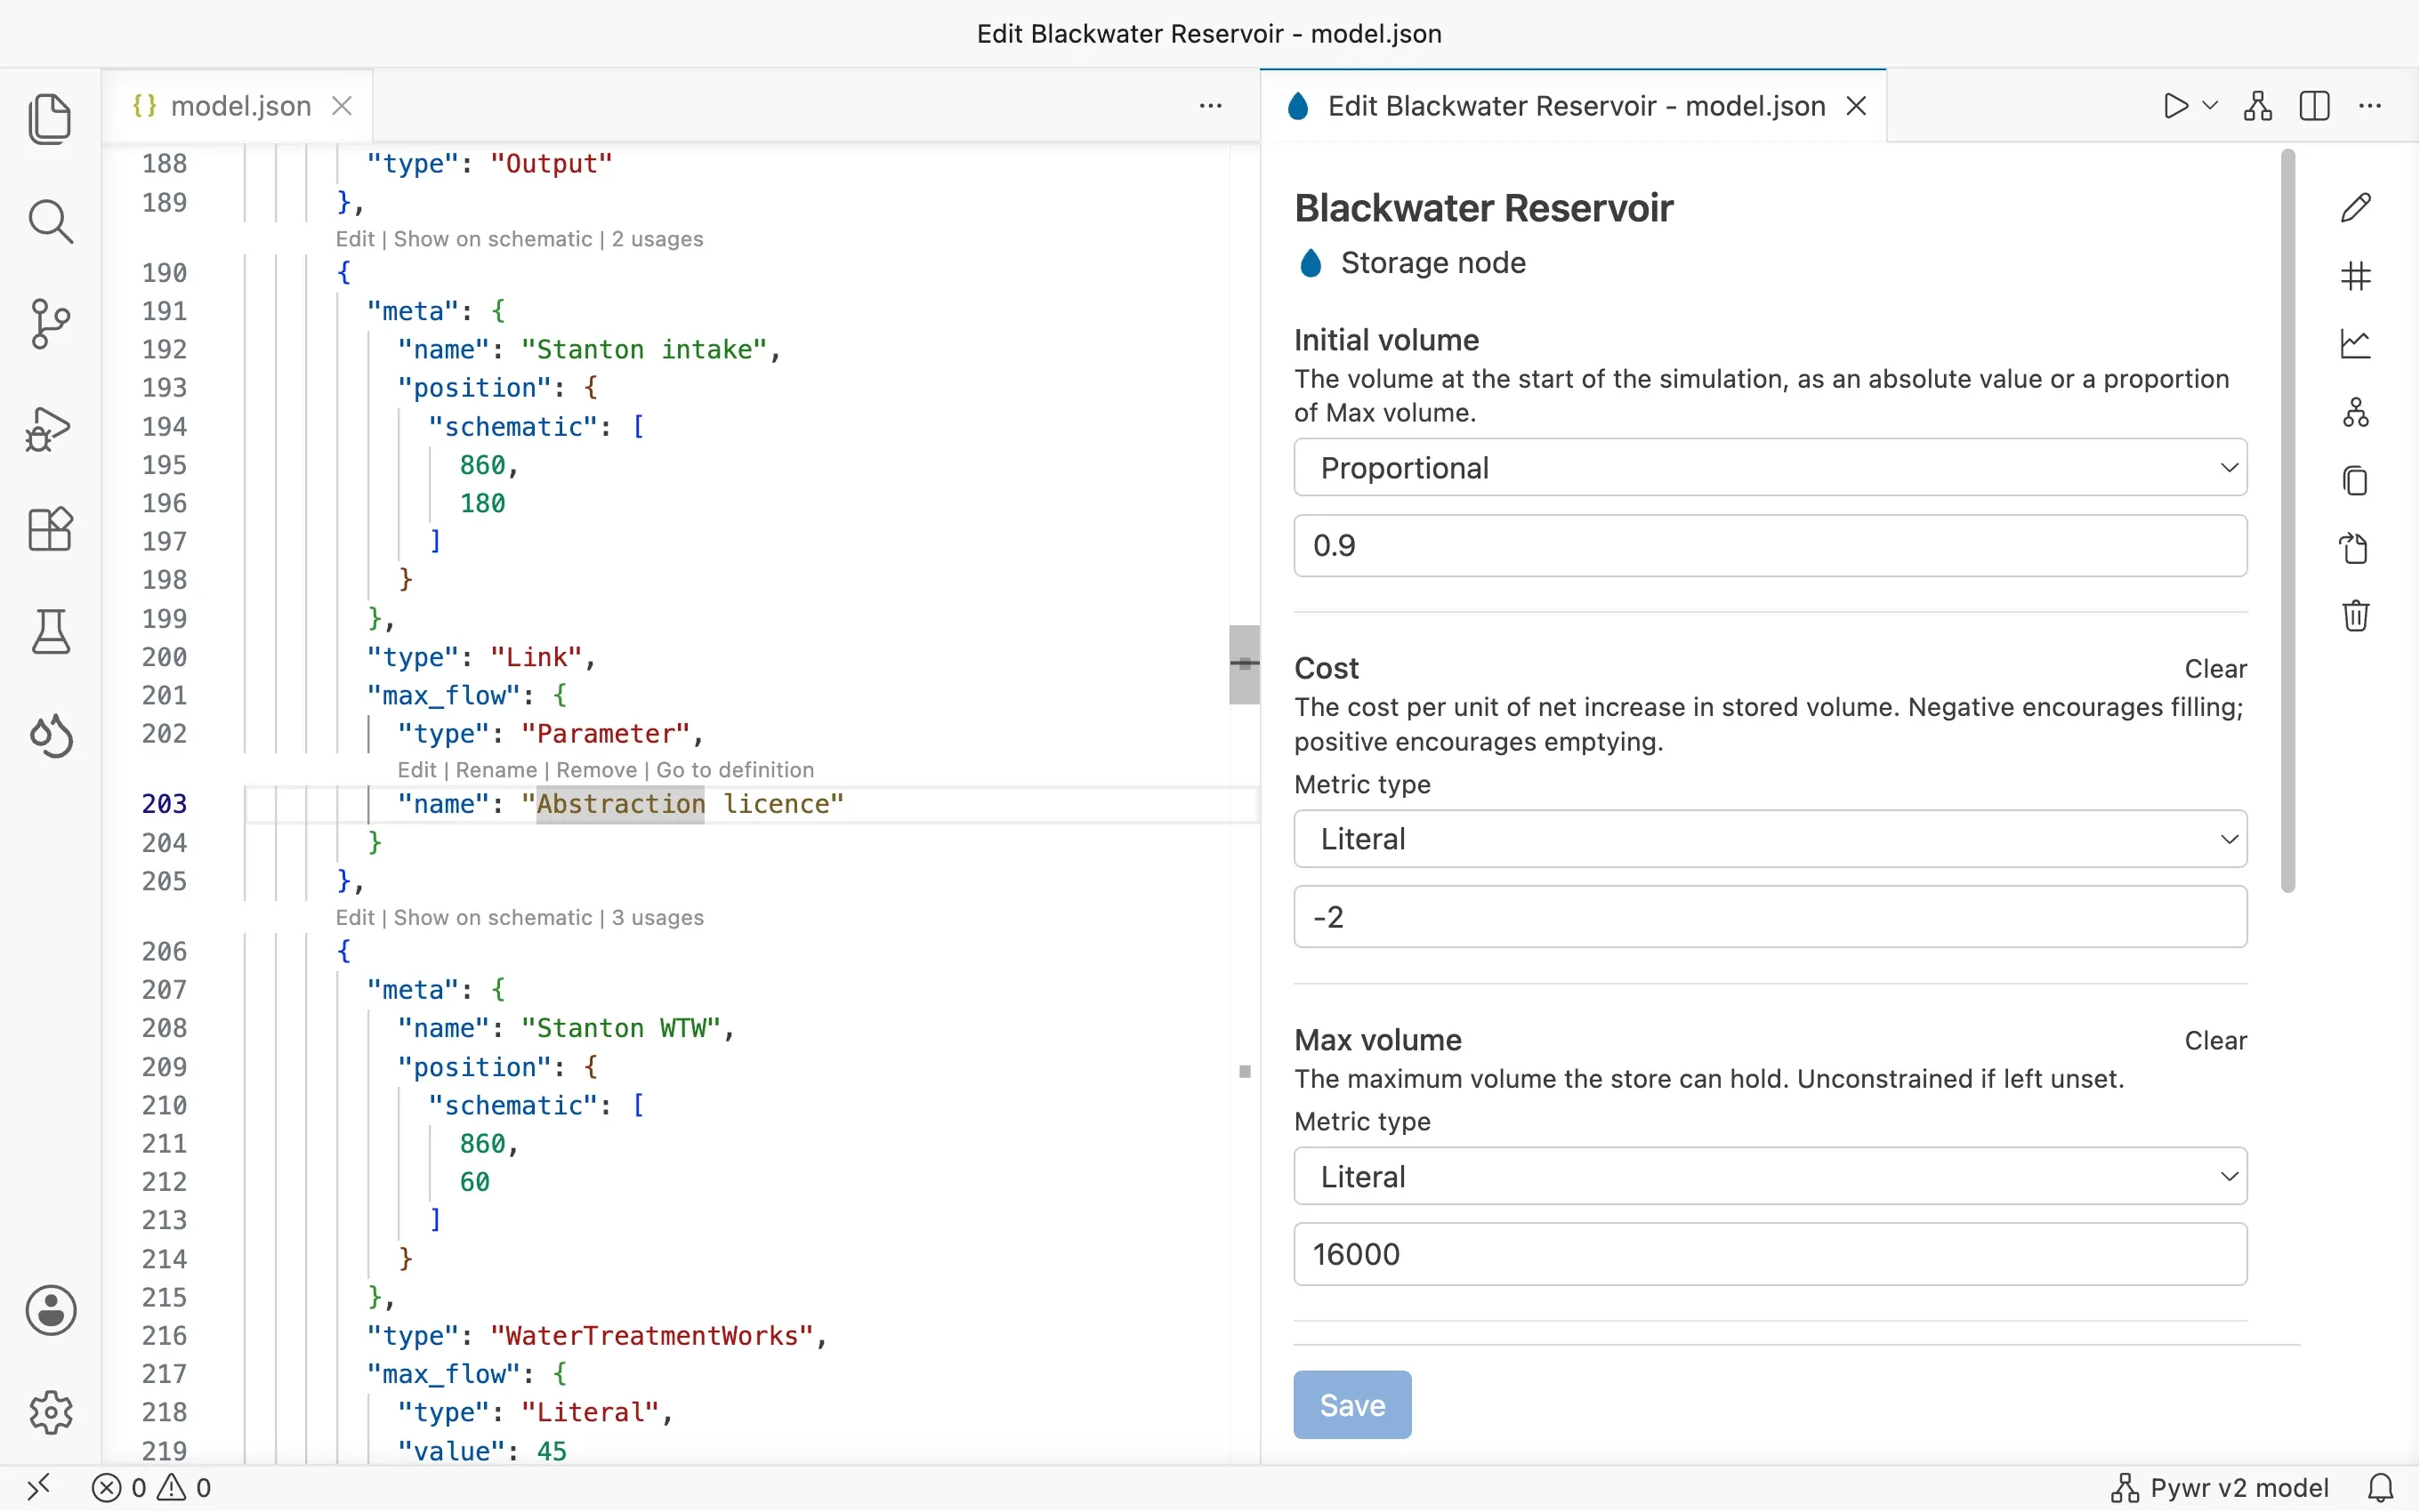Clear the Max volume value
Viewport: 2420px width, 1512px height.
tap(2215, 1041)
